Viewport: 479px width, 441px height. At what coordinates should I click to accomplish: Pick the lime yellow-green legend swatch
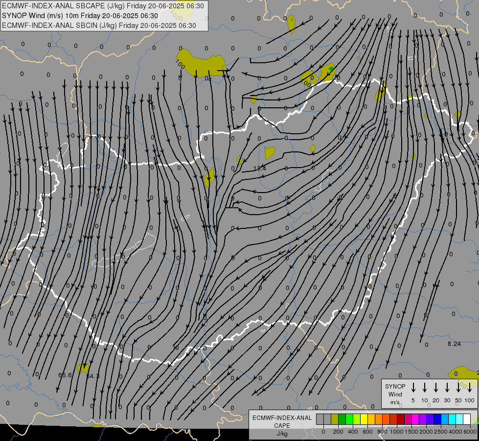point(357,419)
